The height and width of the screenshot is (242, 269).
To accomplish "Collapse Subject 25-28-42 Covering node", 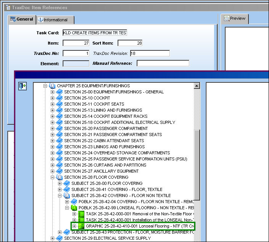I will coord(60,196).
